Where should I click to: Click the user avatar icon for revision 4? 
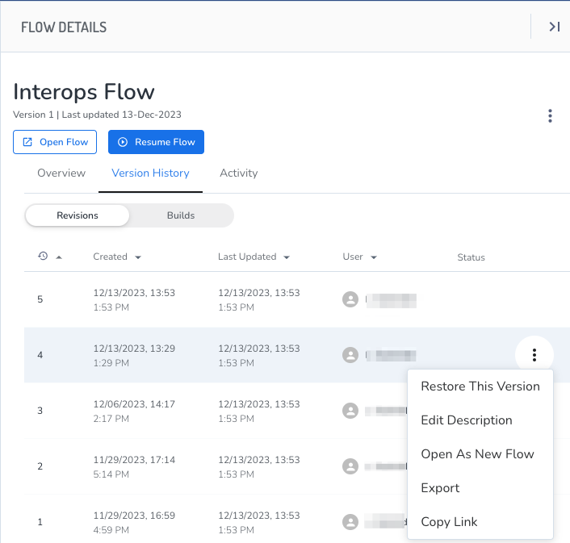pos(350,354)
